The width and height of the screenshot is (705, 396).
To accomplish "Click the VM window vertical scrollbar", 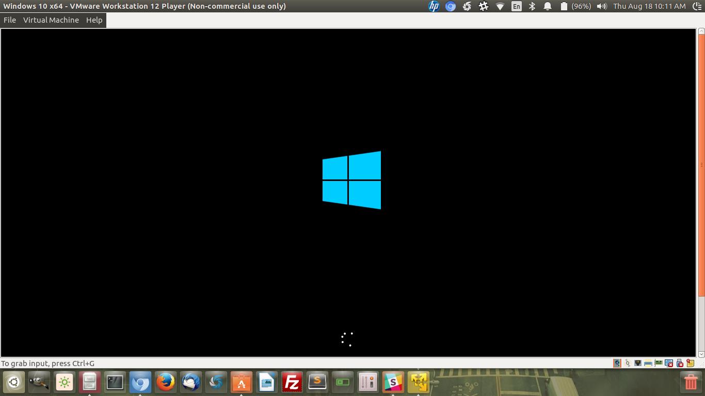I will pyautogui.click(x=701, y=193).
